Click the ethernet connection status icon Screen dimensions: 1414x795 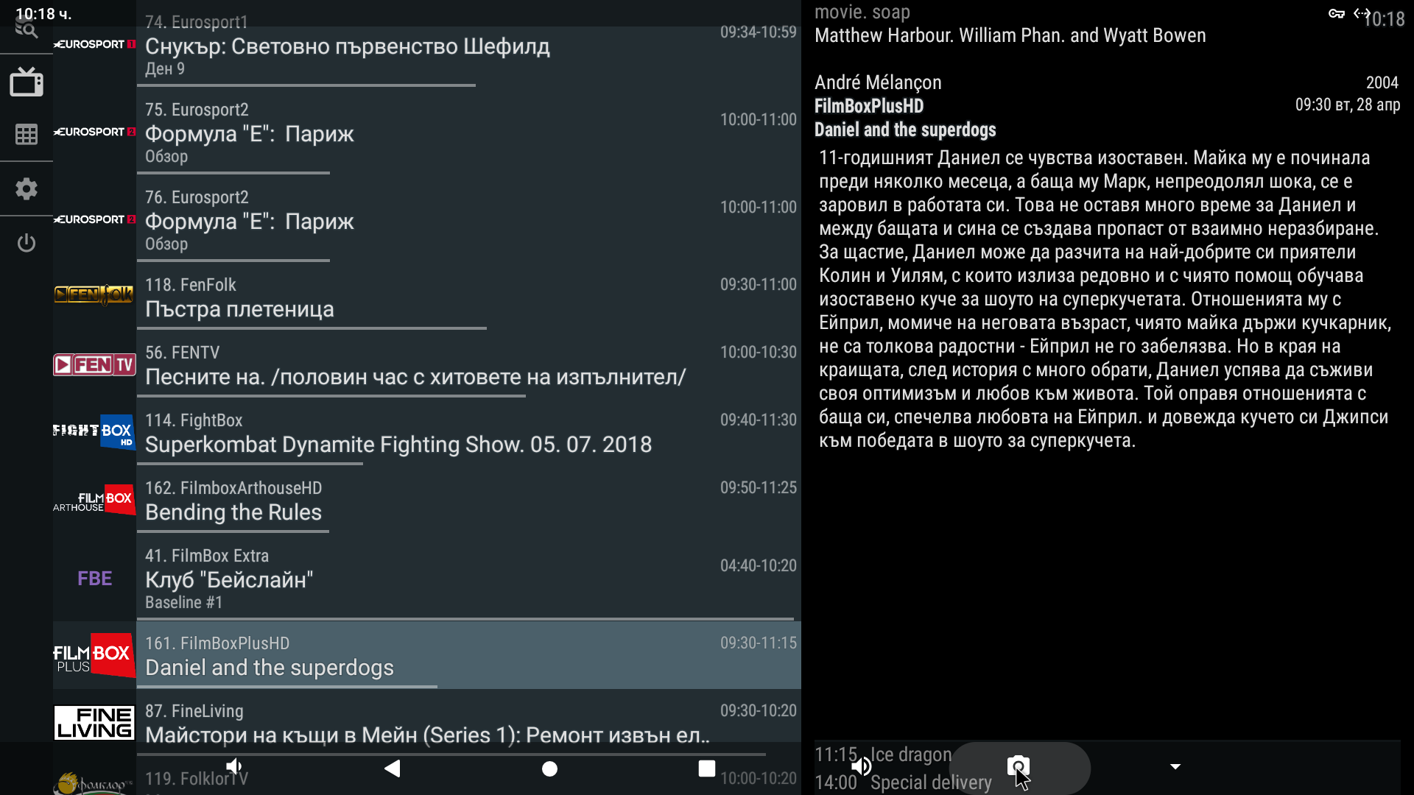[1362, 13]
